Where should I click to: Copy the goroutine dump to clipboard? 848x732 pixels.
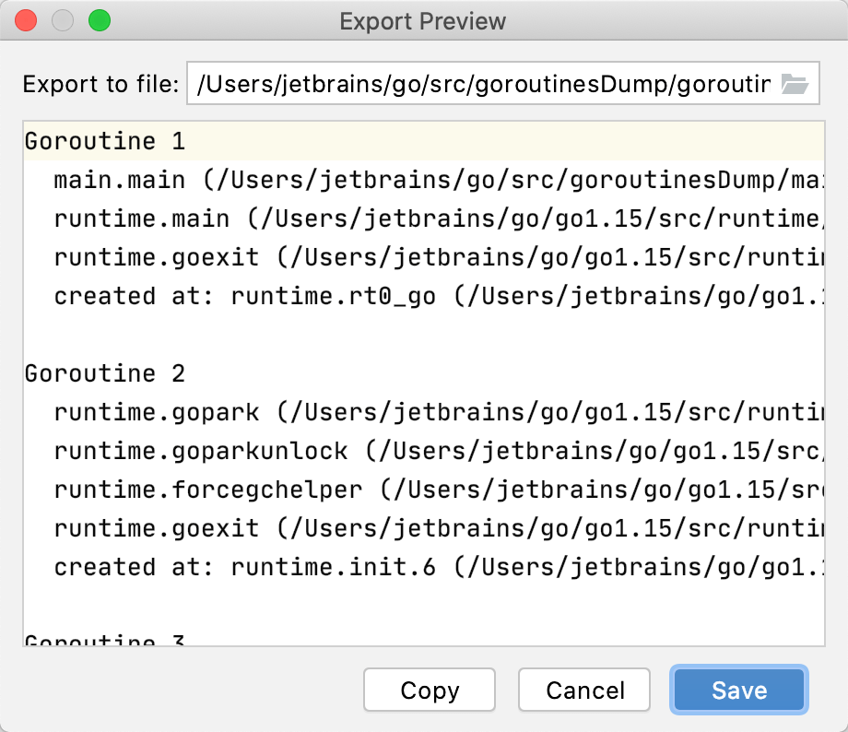coord(429,690)
